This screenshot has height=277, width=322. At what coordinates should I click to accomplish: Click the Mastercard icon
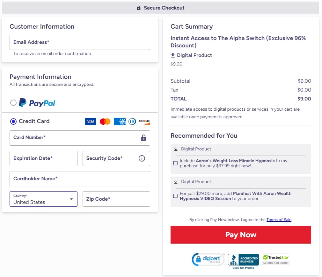[105, 121]
